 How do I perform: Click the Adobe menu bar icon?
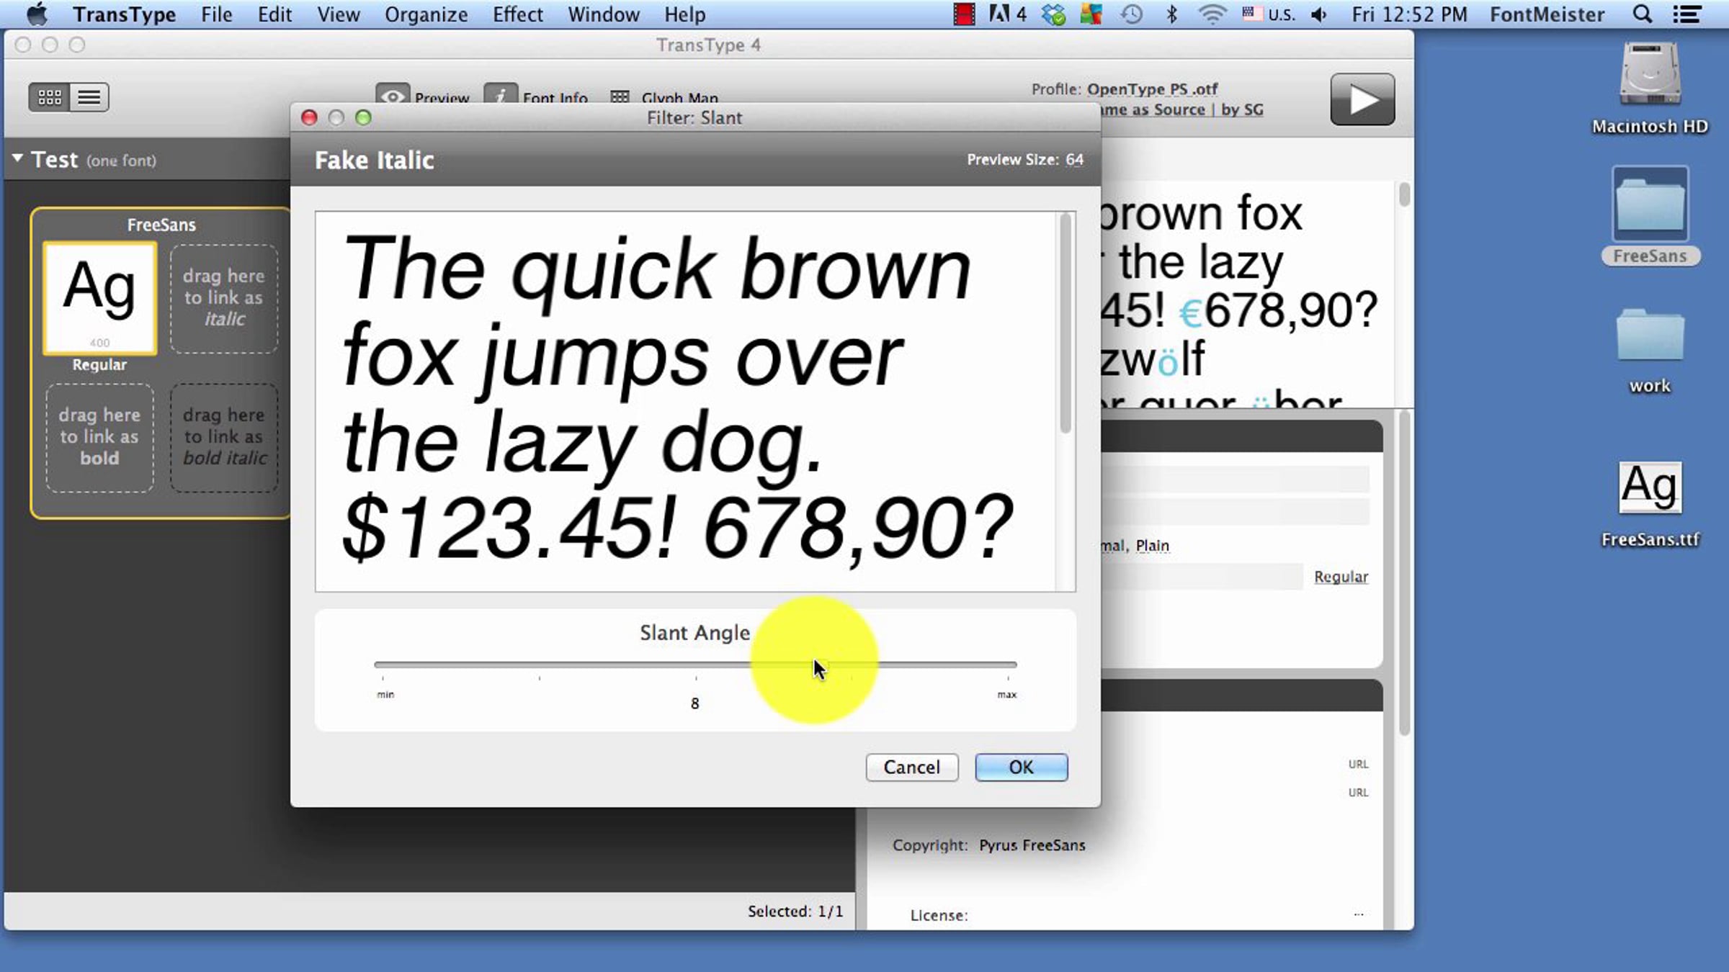[x=1007, y=14]
